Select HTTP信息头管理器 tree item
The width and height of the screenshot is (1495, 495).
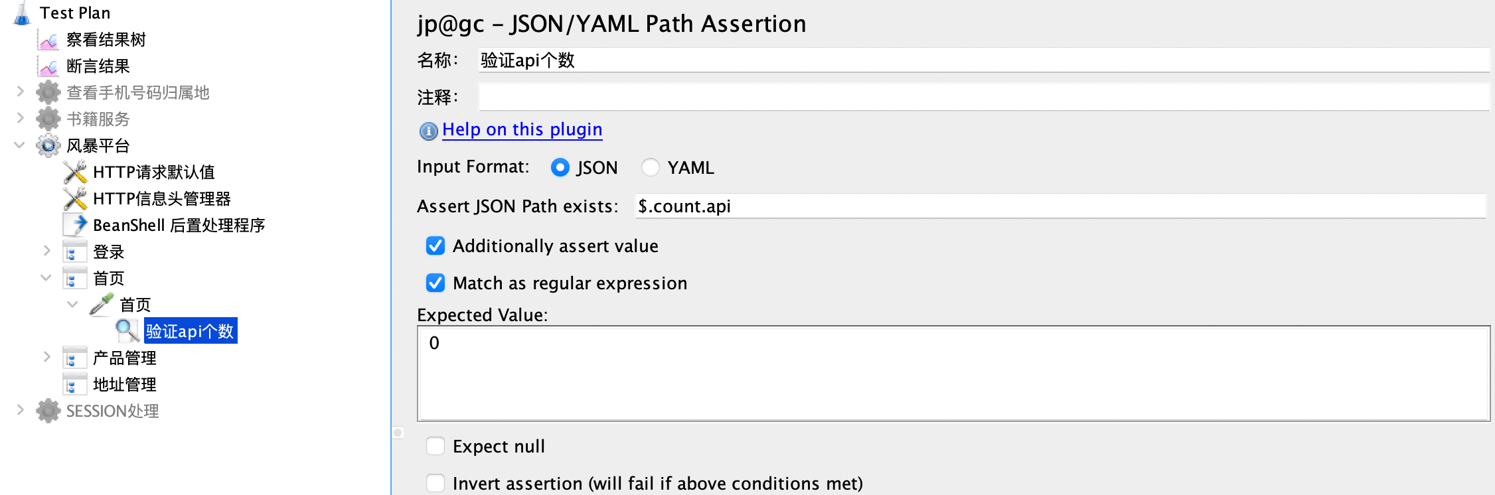pyautogui.click(x=162, y=199)
